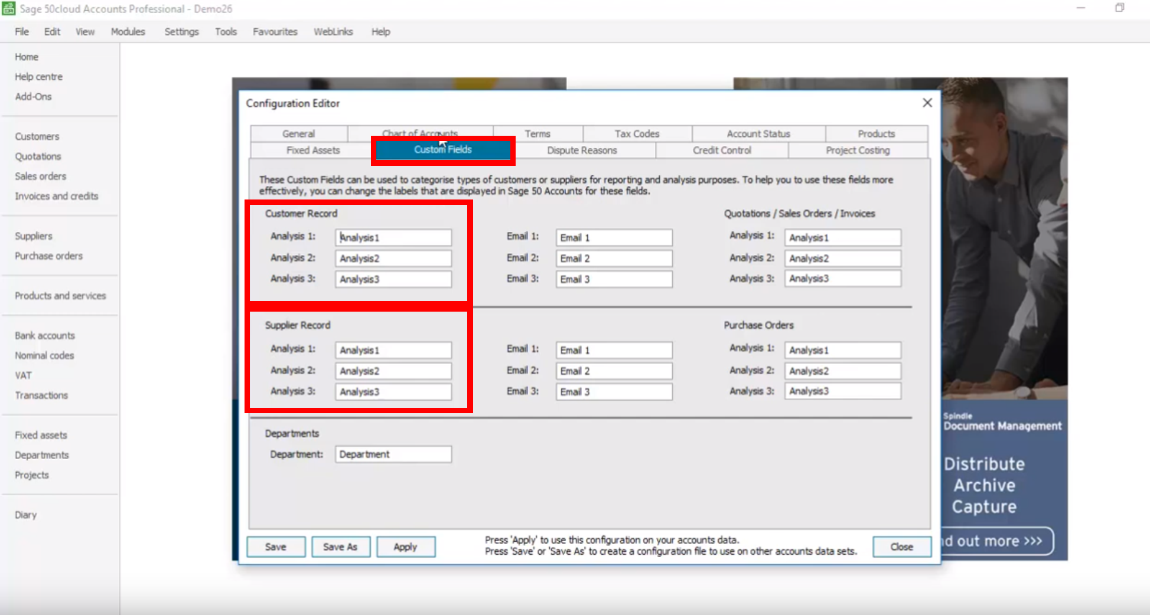Image resolution: width=1150 pixels, height=615 pixels.
Task: Select the Tax Codes tab
Action: [637, 133]
